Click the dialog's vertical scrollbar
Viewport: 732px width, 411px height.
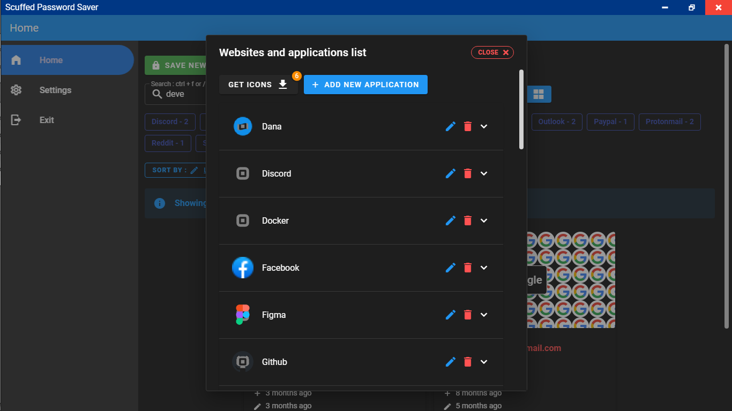tap(521, 109)
